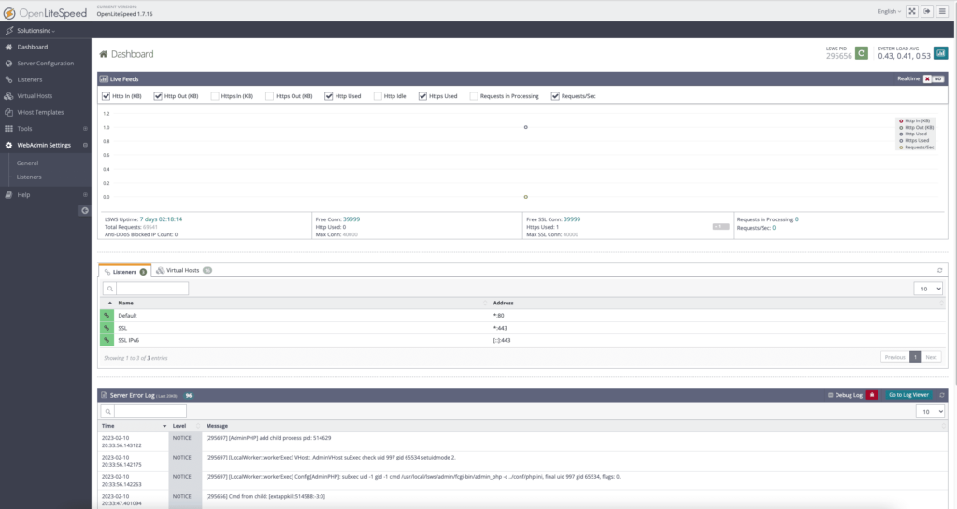Screen dimensions: 957x509
Task: Click the Http In (KB) legend entry
Action: (914, 121)
